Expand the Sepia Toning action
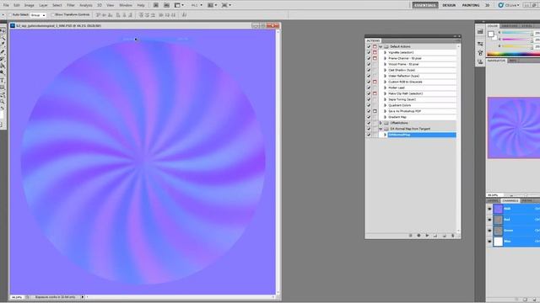Viewport: 540px width, 303px height. [x=385, y=99]
